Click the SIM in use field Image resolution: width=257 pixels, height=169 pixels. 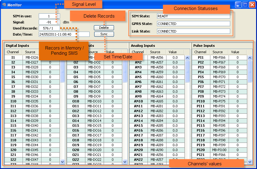point(49,16)
